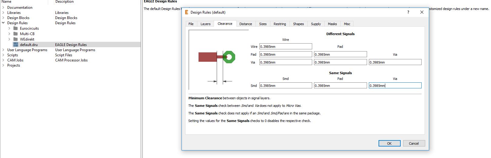Click the EAGLE logo icon in dialog title bar
Image resolution: width=491 pixels, height=158 pixels.
coord(186,12)
